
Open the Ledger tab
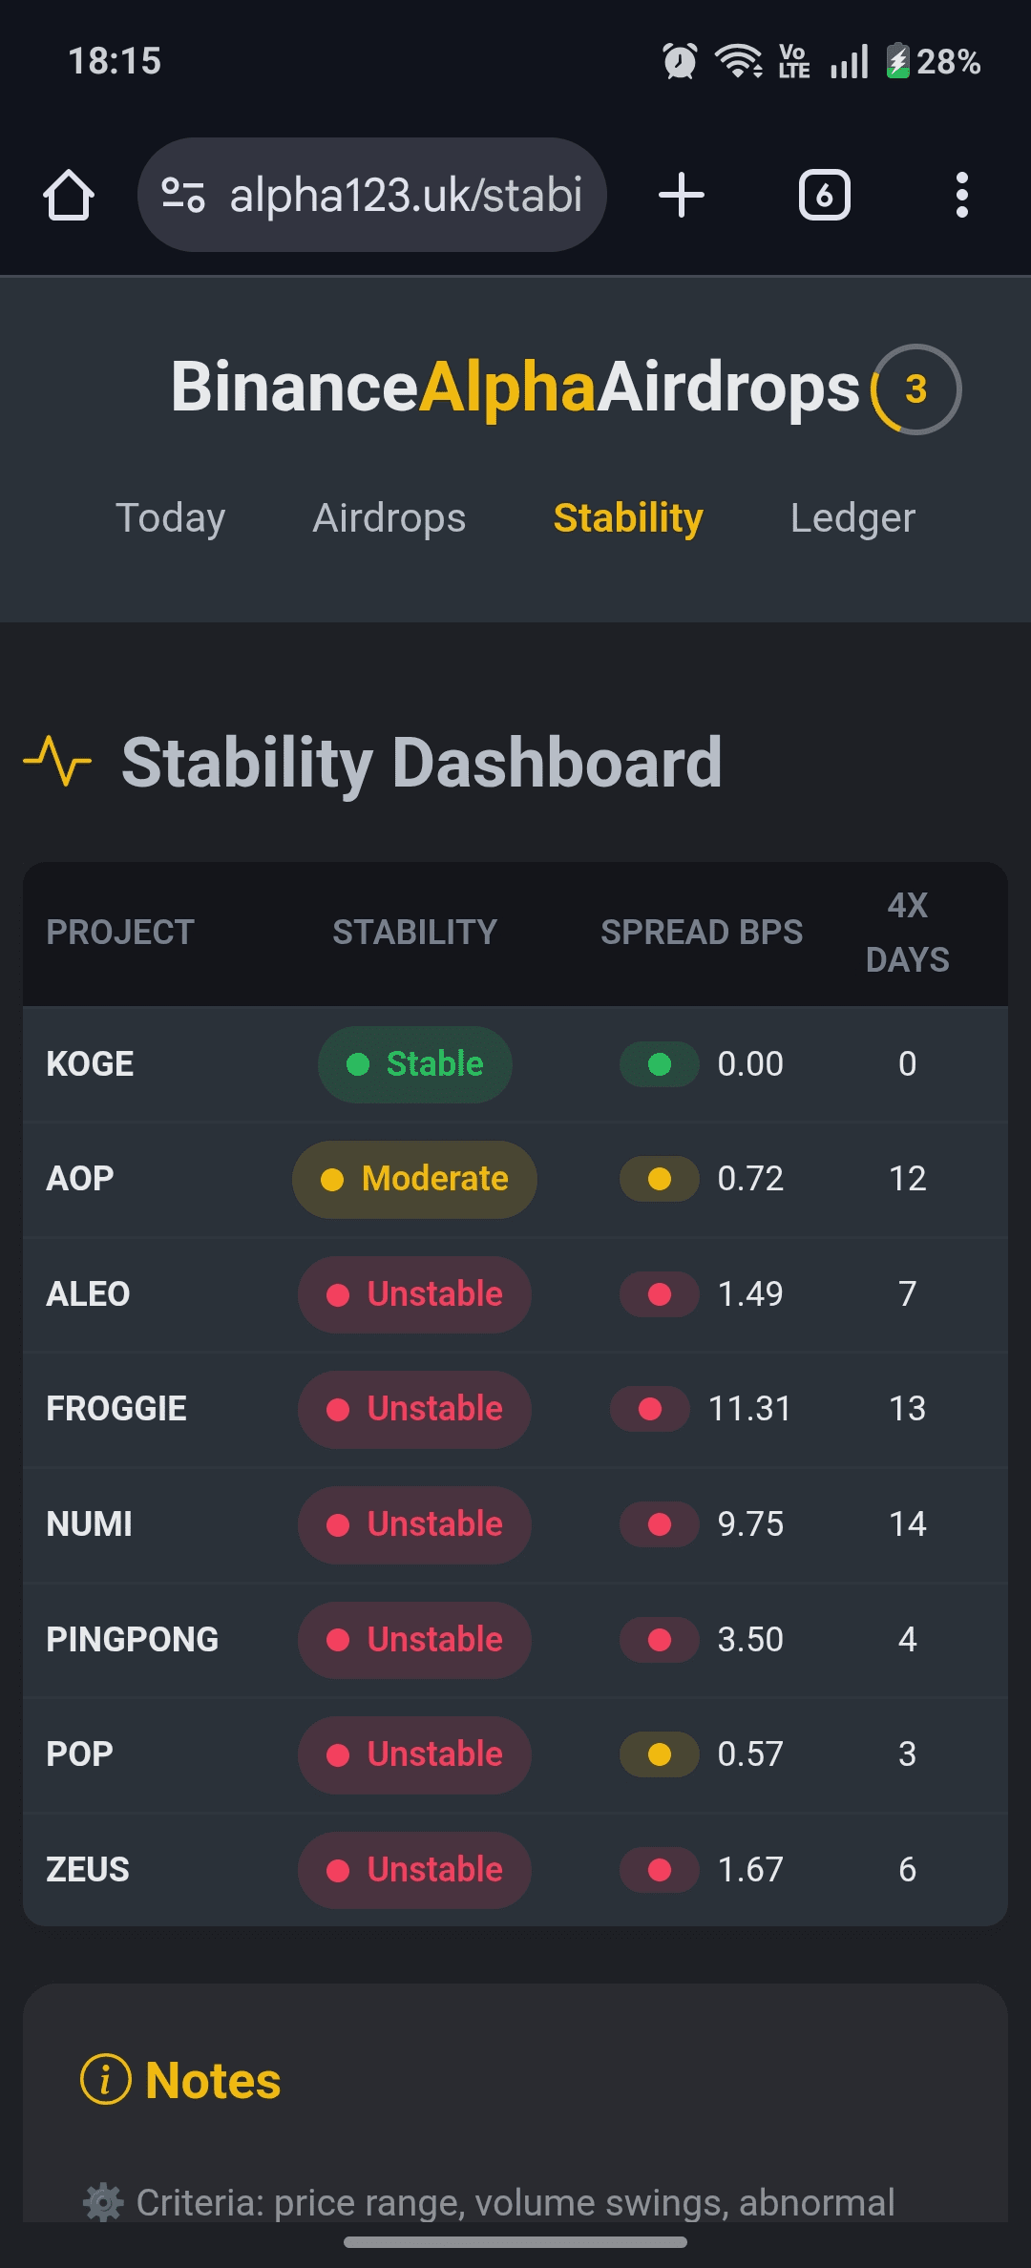coord(852,518)
